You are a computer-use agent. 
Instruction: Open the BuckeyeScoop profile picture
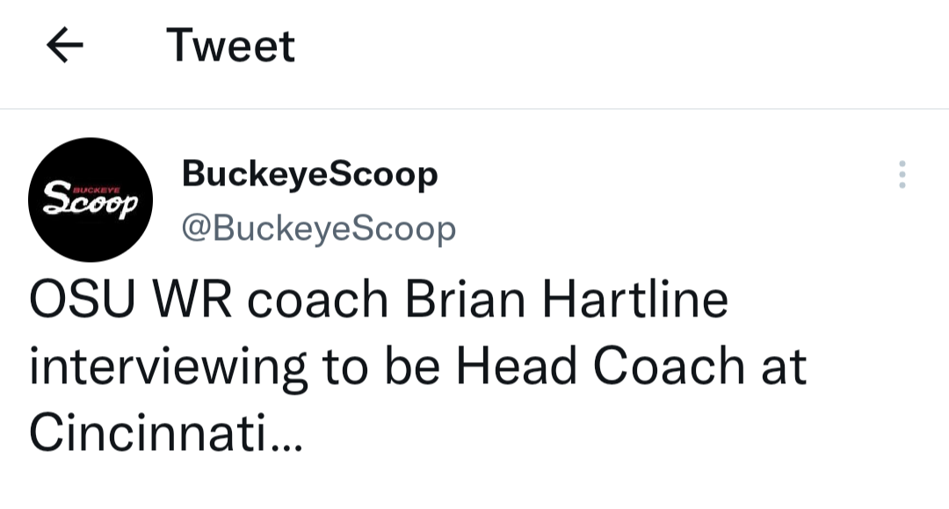coord(91,200)
